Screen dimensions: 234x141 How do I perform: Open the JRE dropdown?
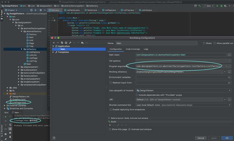(225, 100)
